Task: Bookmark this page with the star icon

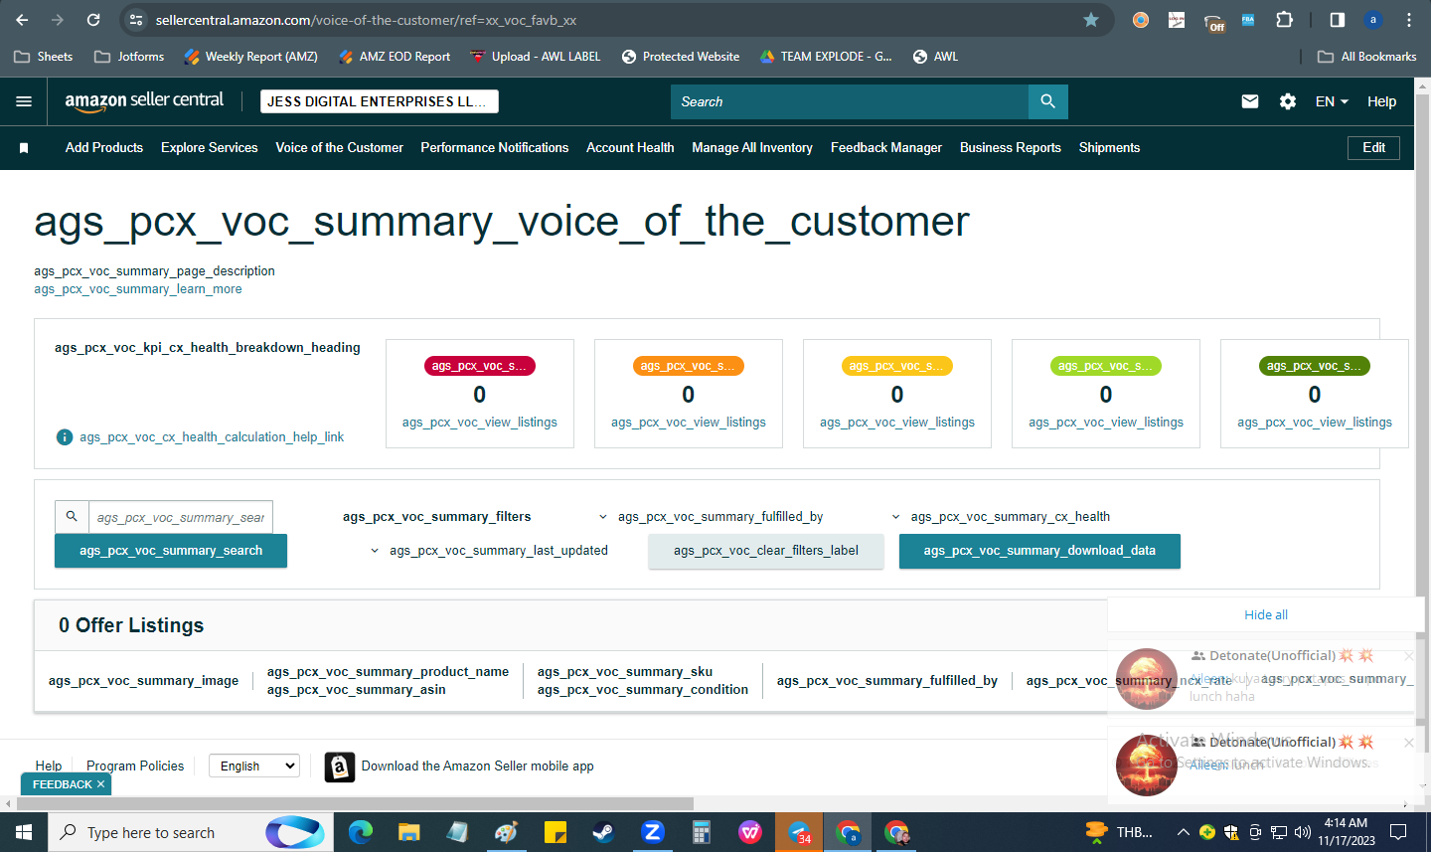Action: [1091, 20]
